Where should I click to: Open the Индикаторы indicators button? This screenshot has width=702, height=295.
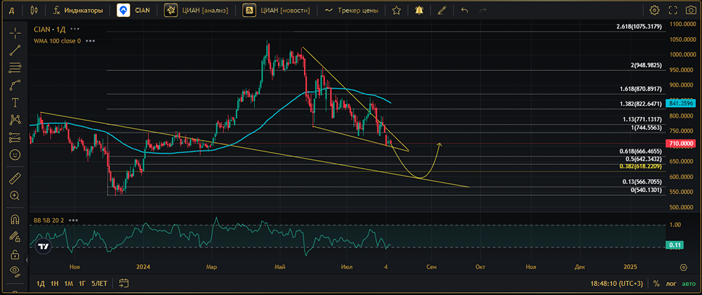pyautogui.click(x=77, y=10)
